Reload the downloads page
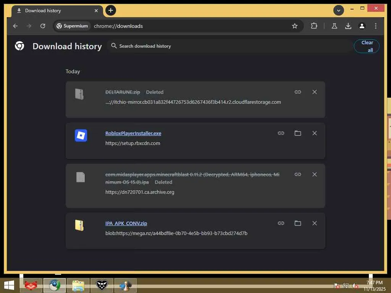The height and width of the screenshot is (293, 391). pos(43,26)
